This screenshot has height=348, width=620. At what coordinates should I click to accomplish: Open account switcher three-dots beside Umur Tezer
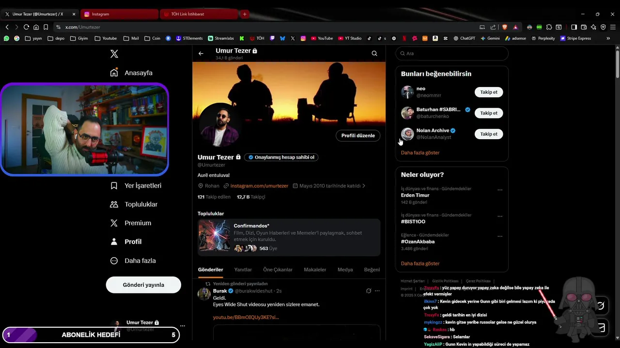pos(183,326)
